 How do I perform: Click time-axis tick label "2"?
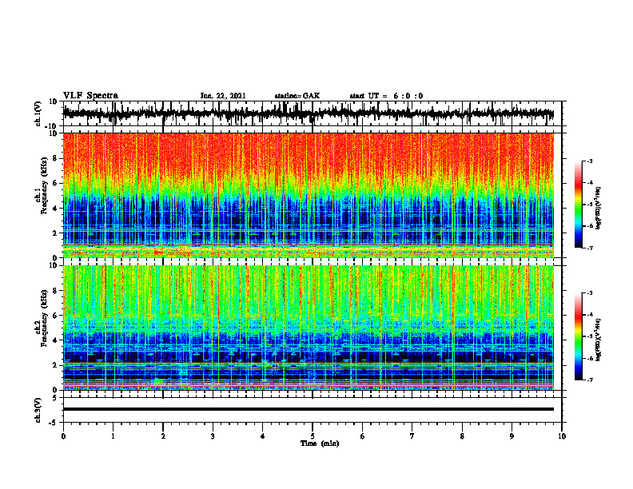click(163, 436)
